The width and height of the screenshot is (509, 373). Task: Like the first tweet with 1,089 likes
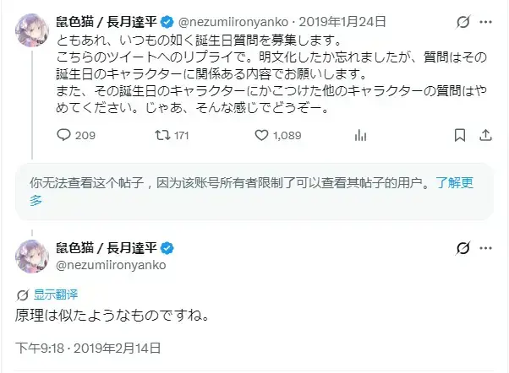pos(278,135)
